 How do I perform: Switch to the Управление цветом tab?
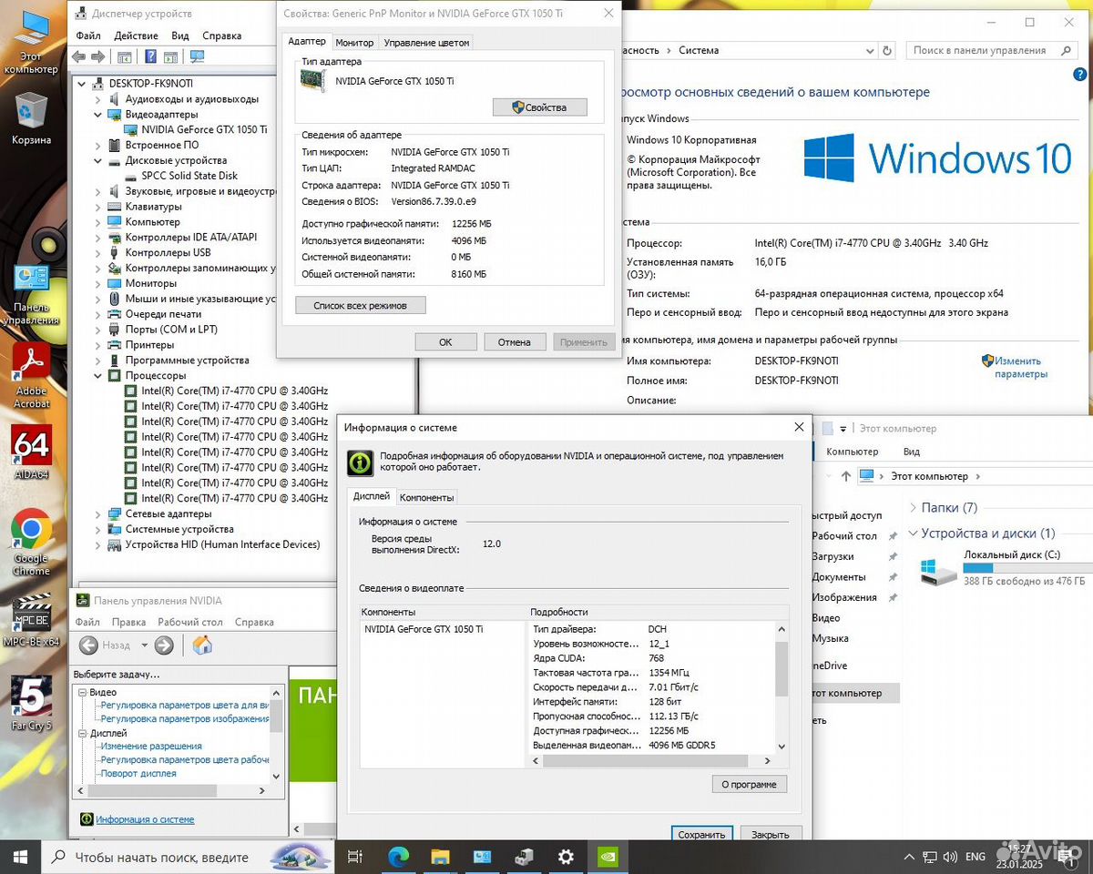(x=426, y=43)
